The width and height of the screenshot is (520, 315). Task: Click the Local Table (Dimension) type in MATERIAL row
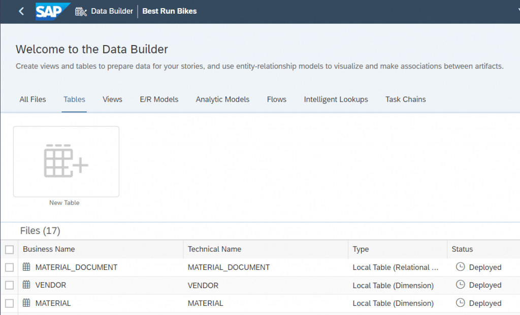coord(393,303)
